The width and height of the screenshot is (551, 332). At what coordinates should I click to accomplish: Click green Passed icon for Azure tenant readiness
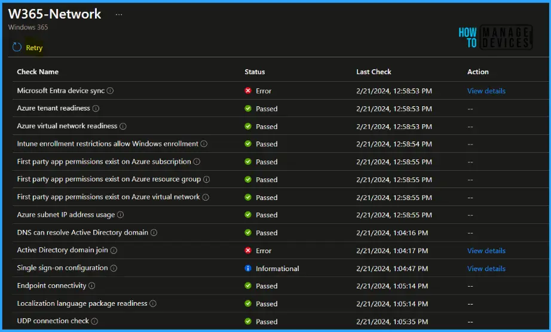point(248,109)
